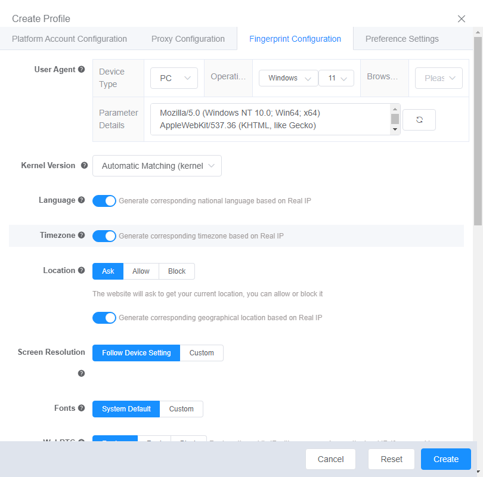Toggle Language based on Real IP switch
Viewport: 483px width, 477px height.
(104, 201)
